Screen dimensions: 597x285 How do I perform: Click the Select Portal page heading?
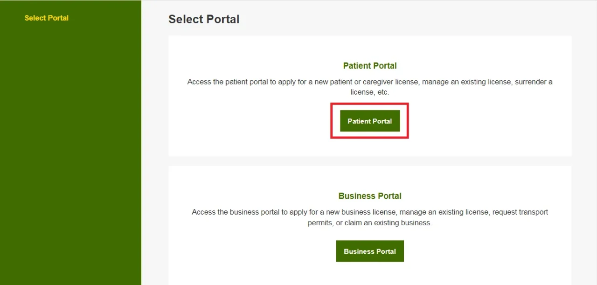[x=204, y=19]
